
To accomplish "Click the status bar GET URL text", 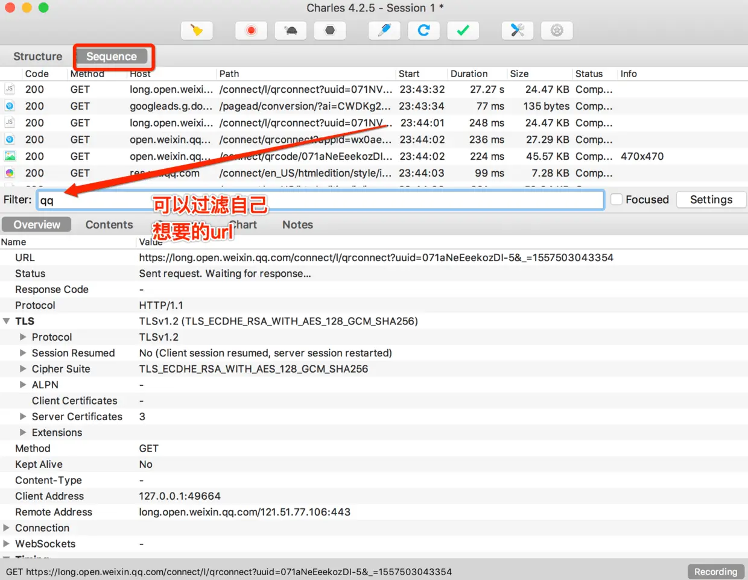I will 229,572.
